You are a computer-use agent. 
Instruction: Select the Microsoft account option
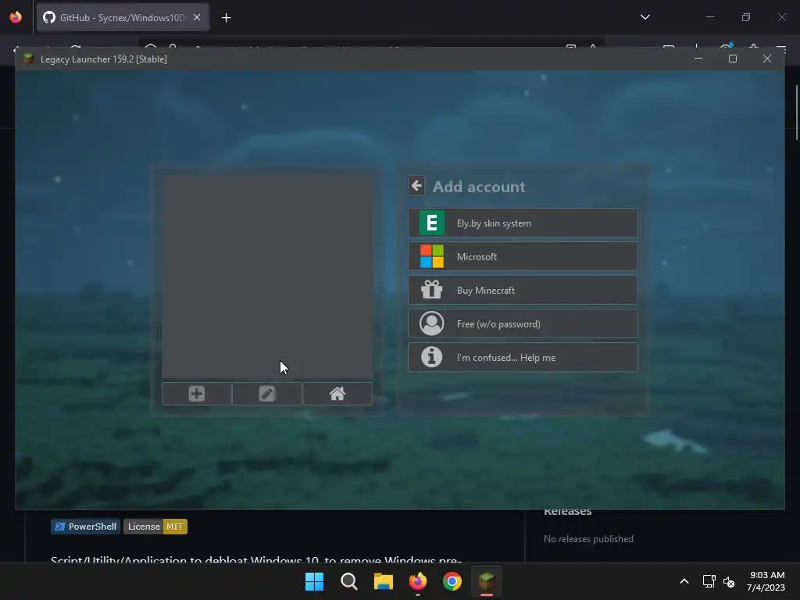click(x=523, y=256)
